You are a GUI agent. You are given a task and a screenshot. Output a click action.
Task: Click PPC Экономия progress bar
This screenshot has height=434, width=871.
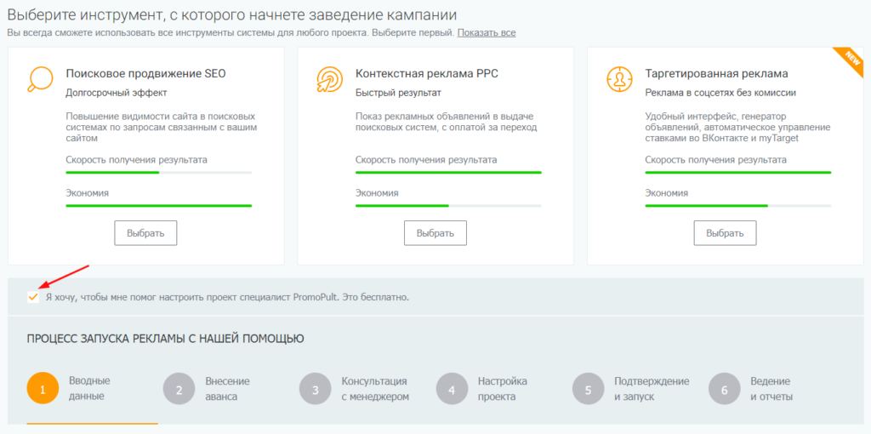tap(448, 205)
